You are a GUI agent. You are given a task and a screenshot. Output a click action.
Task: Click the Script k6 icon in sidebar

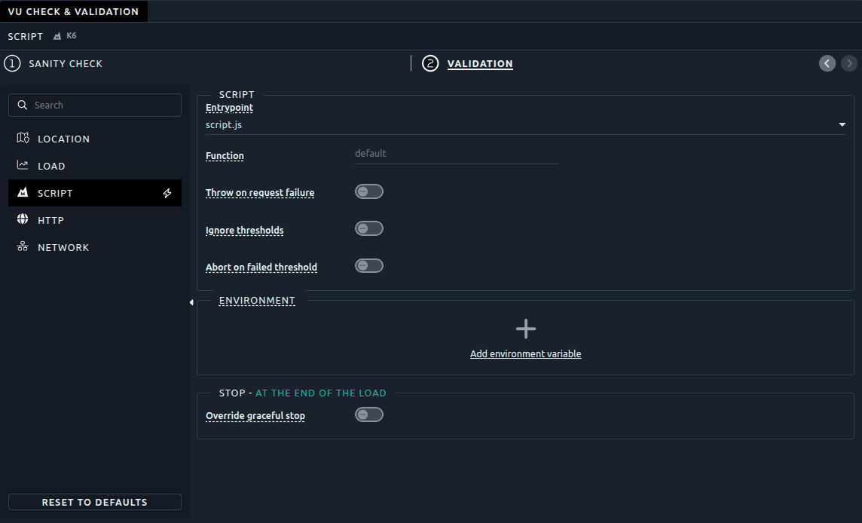pos(23,192)
